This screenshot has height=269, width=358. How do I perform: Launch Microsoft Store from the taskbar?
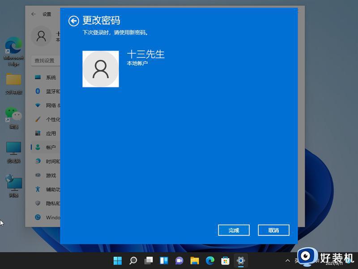click(225, 260)
